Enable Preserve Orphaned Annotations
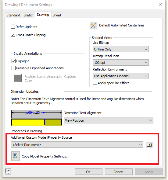The image size is (168, 180). (13, 68)
